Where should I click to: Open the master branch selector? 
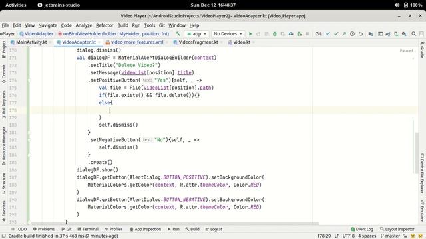pyautogui.click(x=391, y=236)
